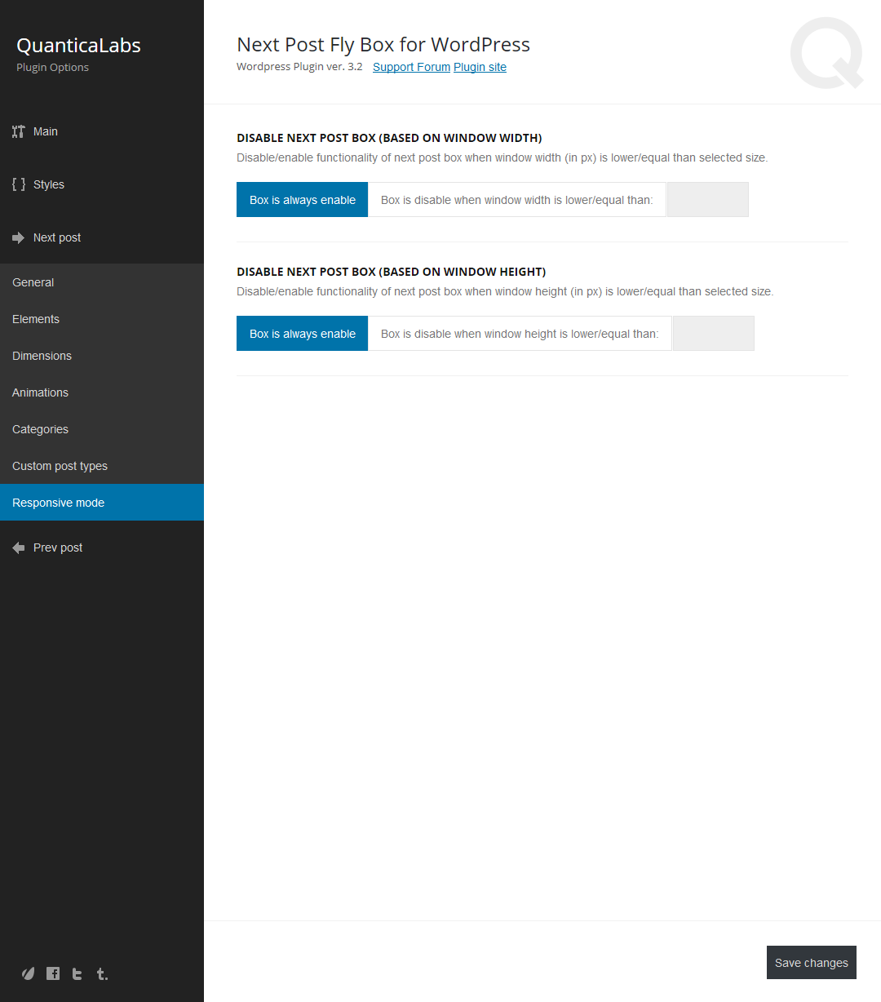Open the Facebook icon link

(x=53, y=973)
